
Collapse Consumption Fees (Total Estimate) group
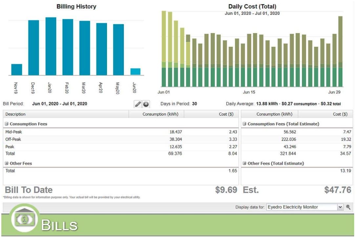[x=244, y=124]
